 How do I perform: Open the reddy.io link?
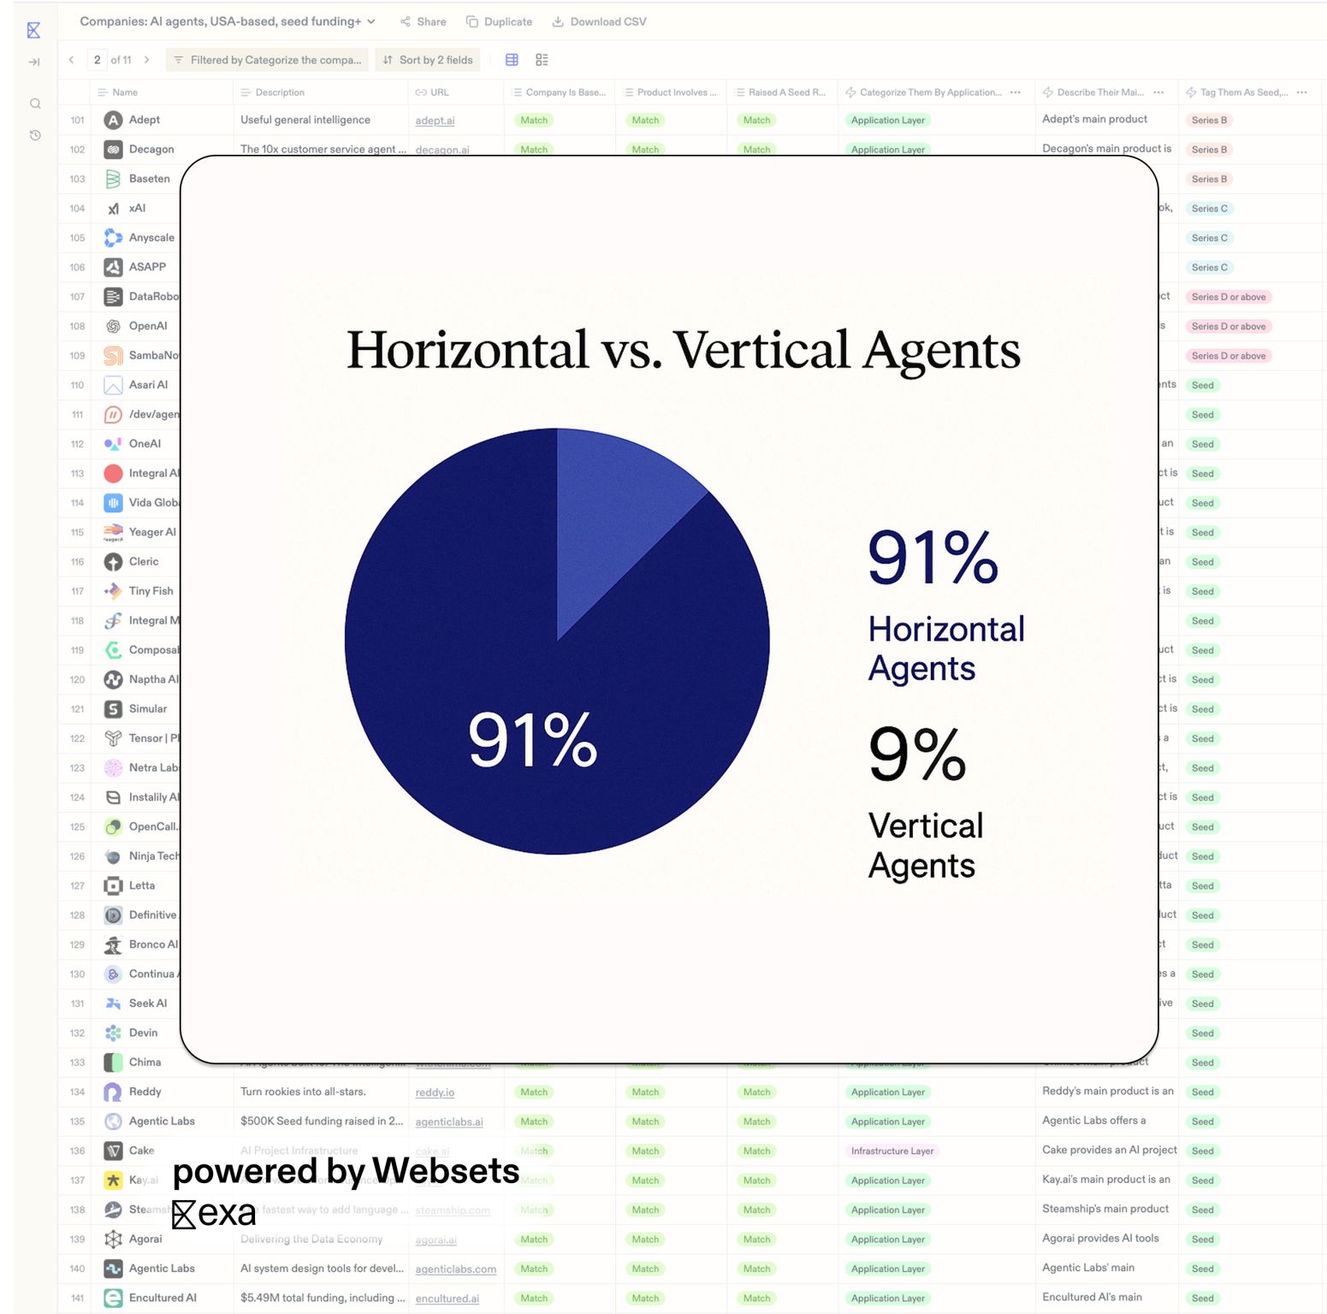tap(435, 1092)
